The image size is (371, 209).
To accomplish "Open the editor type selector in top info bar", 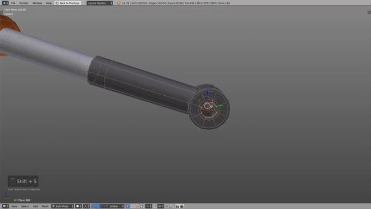I will click(x=5, y=3).
